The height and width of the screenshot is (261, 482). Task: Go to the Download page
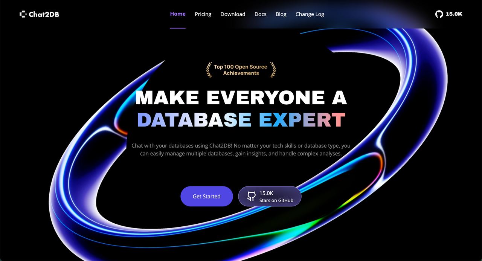point(233,14)
